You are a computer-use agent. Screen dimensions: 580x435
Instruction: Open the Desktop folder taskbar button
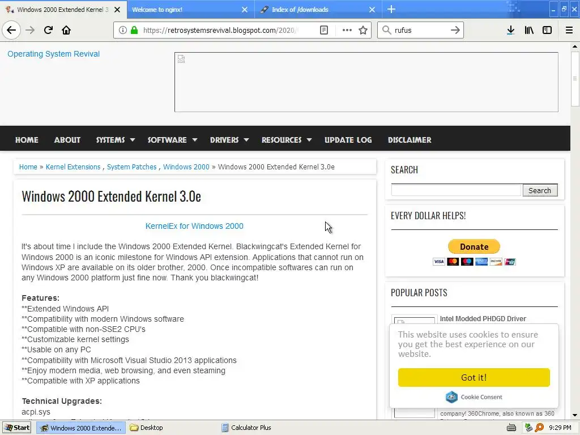pyautogui.click(x=147, y=428)
